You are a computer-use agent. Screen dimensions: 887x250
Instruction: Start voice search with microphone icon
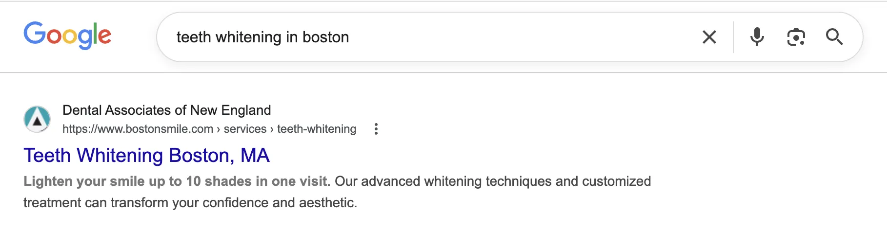click(757, 37)
